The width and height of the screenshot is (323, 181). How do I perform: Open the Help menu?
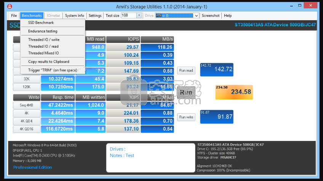[228, 16]
